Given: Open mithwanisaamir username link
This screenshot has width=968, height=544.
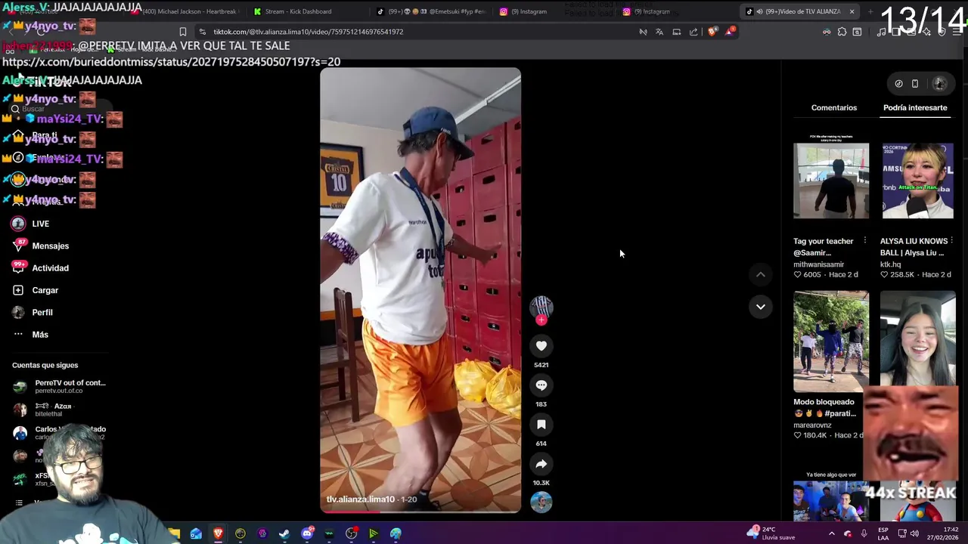Looking at the screenshot, I should 819,264.
